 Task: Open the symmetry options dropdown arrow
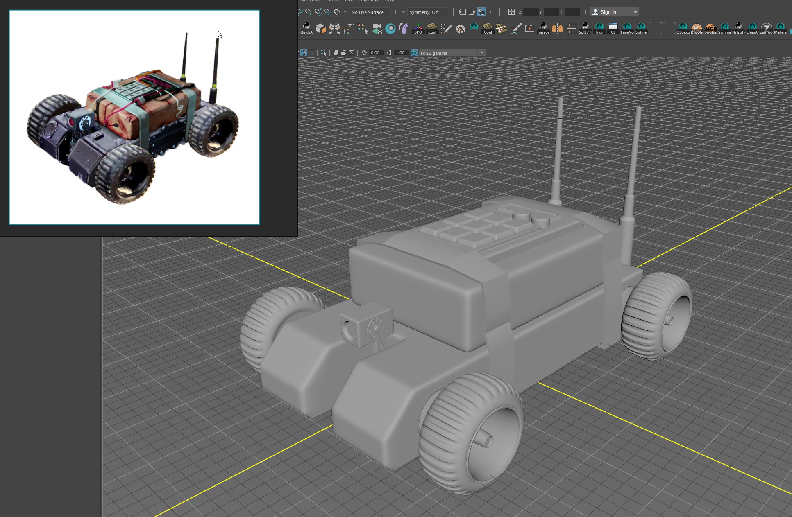click(403, 12)
